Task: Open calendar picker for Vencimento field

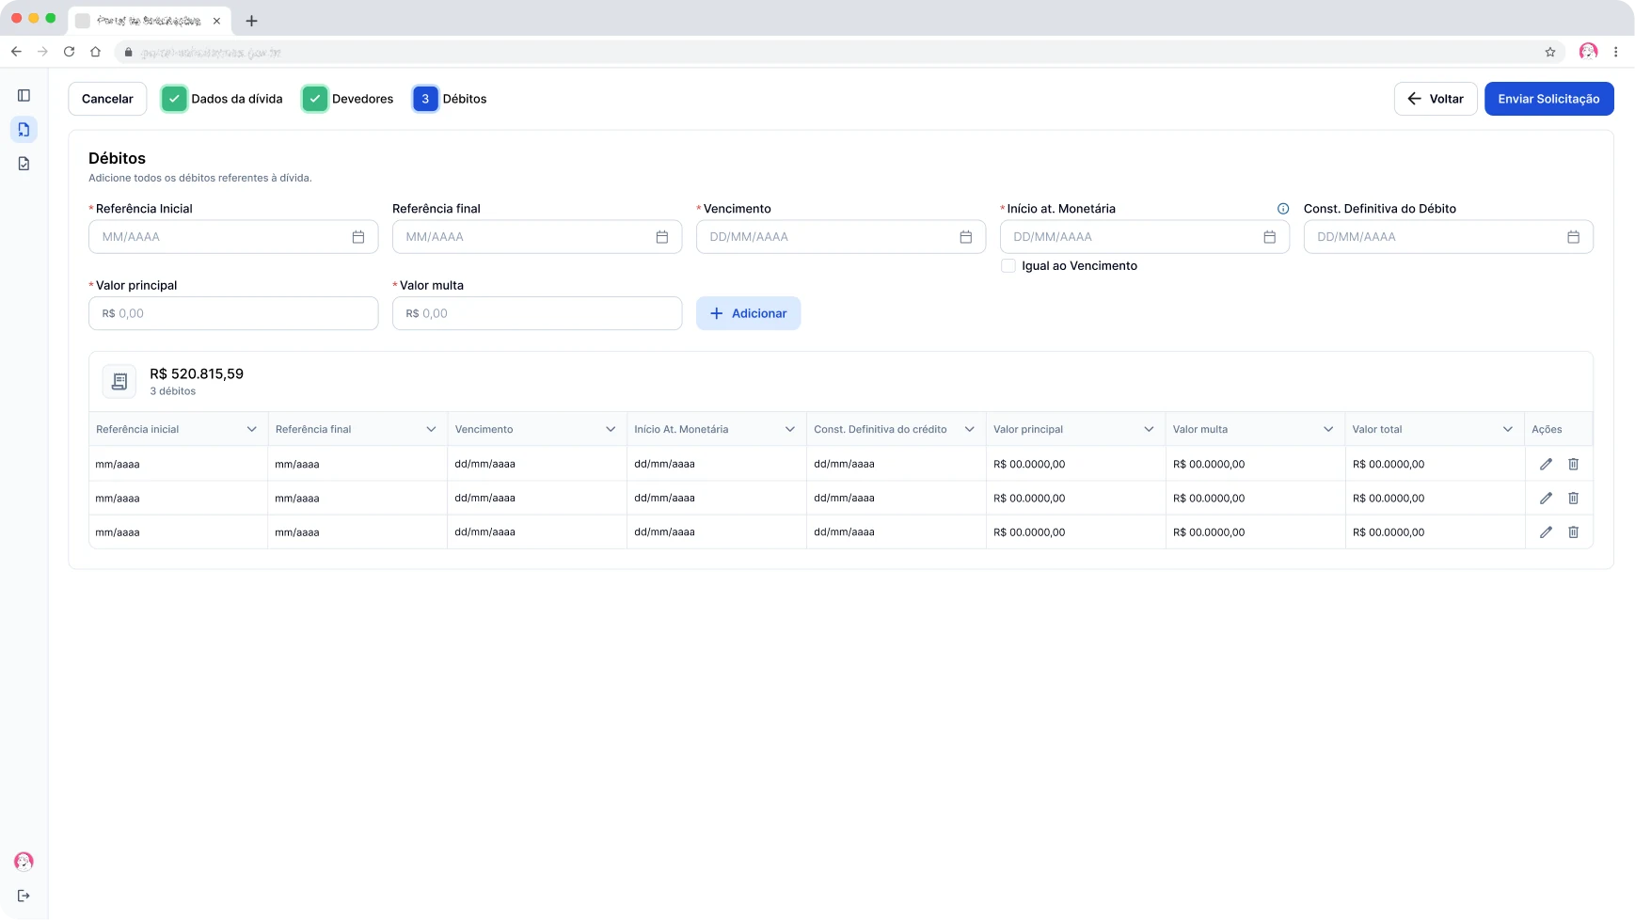Action: [x=965, y=237]
